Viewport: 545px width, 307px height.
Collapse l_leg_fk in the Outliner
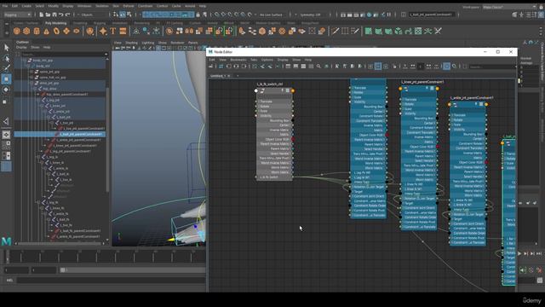(38, 202)
